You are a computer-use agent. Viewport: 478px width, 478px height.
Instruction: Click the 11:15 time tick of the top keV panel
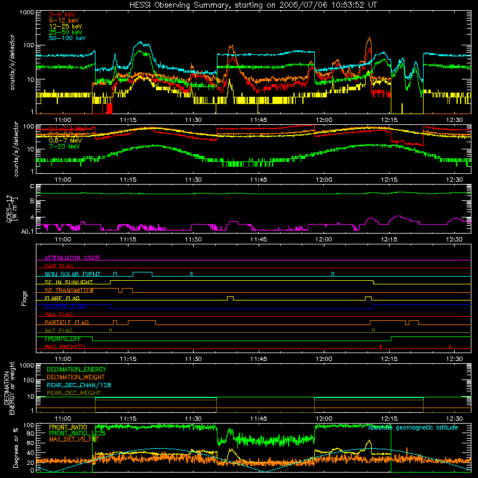(128, 120)
